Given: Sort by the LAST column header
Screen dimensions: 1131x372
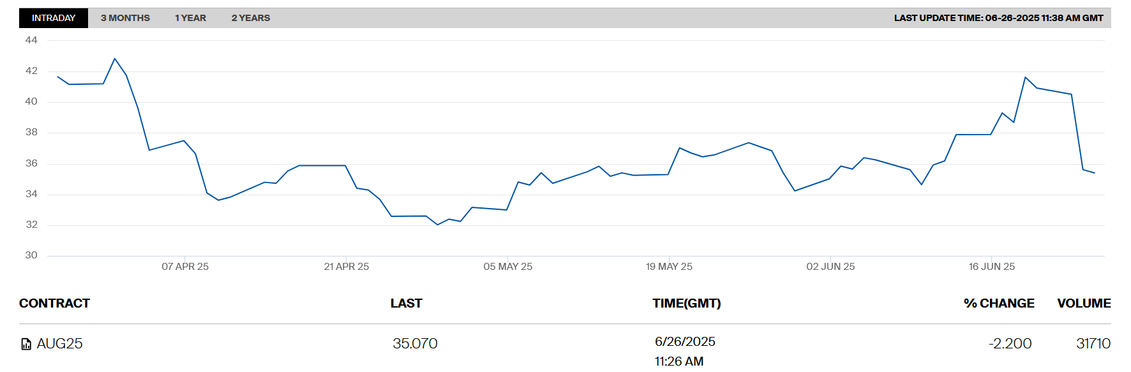Looking at the screenshot, I should tap(406, 303).
